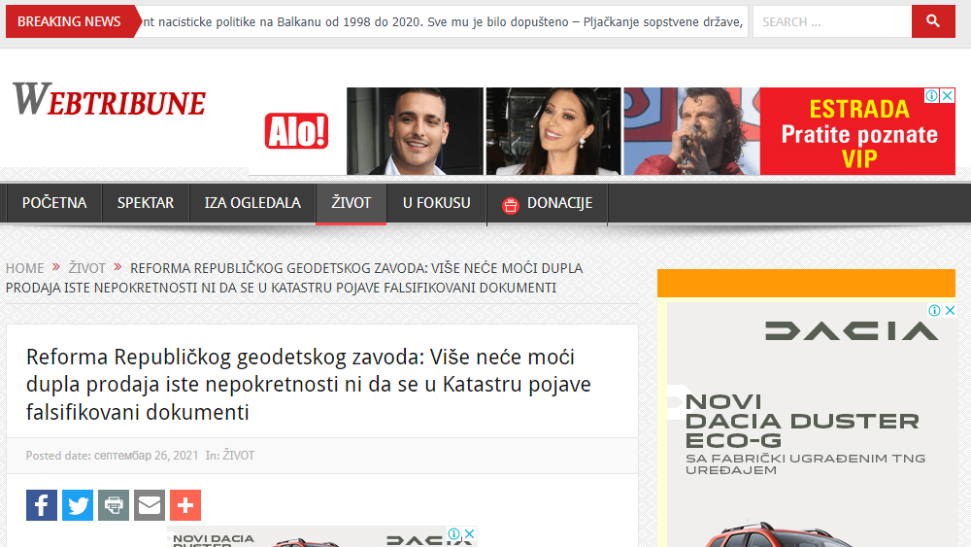Screen dimensions: 971x547
Task: Select the ŽIVOT menu item
Action: click(352, 202)
